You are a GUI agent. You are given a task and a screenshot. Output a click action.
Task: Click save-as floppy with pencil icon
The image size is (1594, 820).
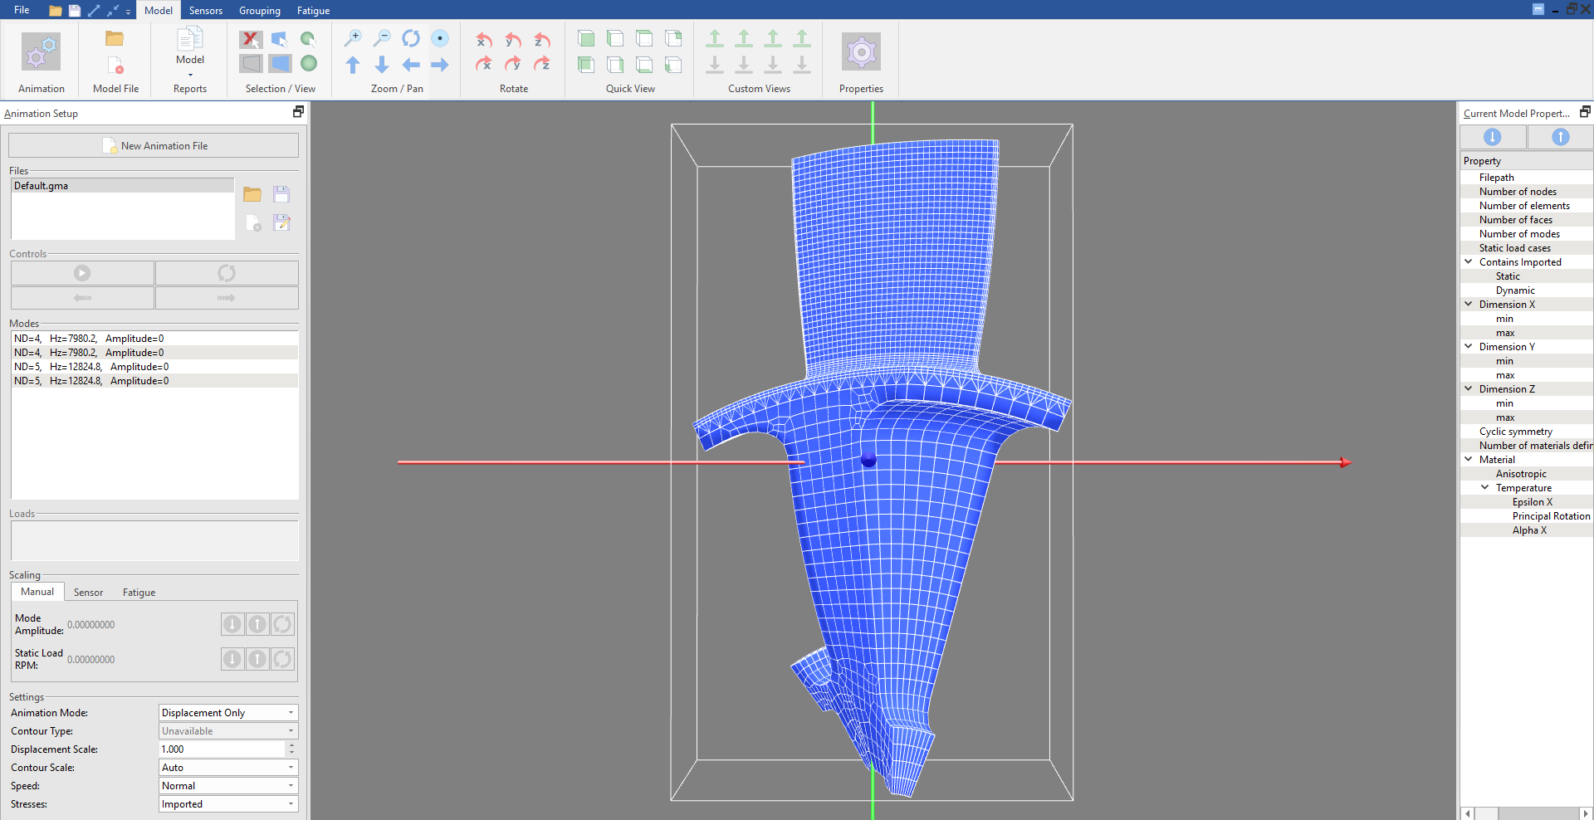pyautogui.click(x=281, y=222)
